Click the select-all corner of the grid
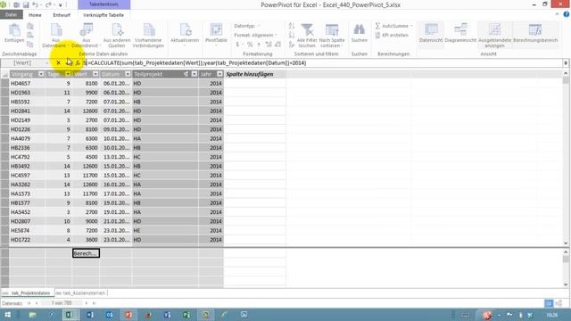Viewport: 571px width, 321px height. (4, 74)
